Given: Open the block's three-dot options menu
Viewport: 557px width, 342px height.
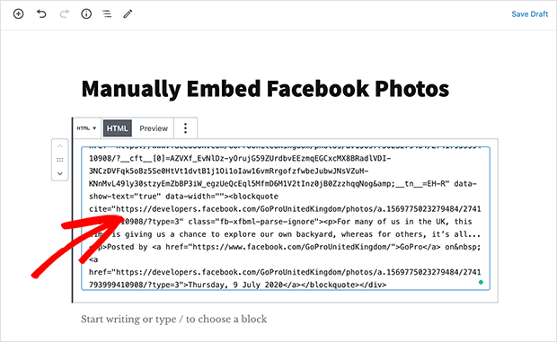Looking at the screenshot, I should pos(185,128).
